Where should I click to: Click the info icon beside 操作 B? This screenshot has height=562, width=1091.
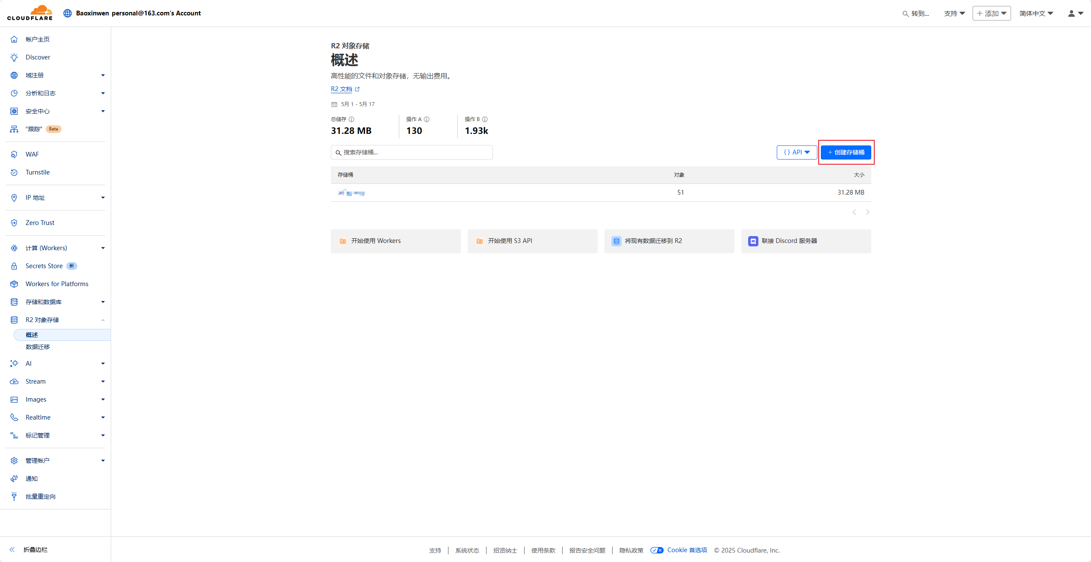click(x=485, y=119)
